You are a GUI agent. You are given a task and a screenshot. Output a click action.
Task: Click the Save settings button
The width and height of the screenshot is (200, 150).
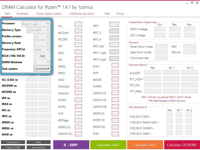pos(38,147)
